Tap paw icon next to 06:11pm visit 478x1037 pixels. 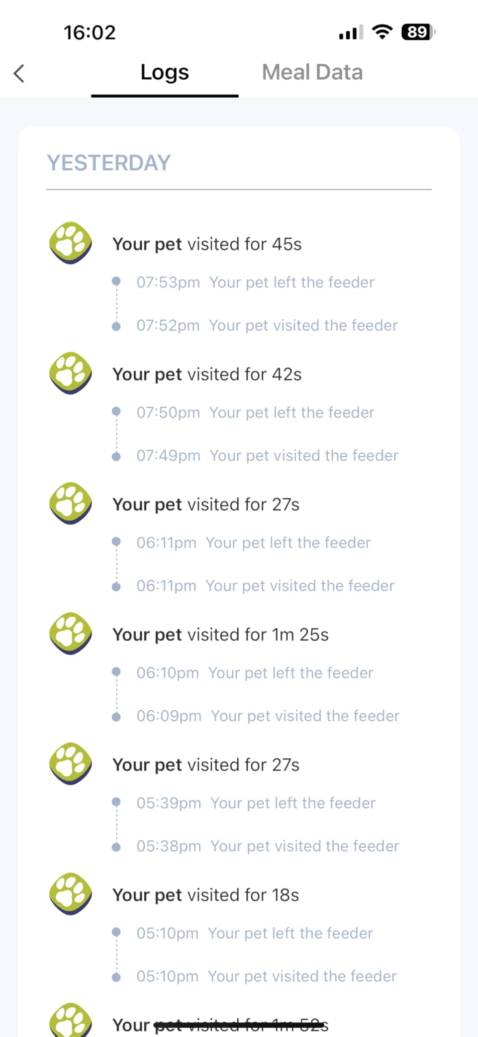[71, 503]
